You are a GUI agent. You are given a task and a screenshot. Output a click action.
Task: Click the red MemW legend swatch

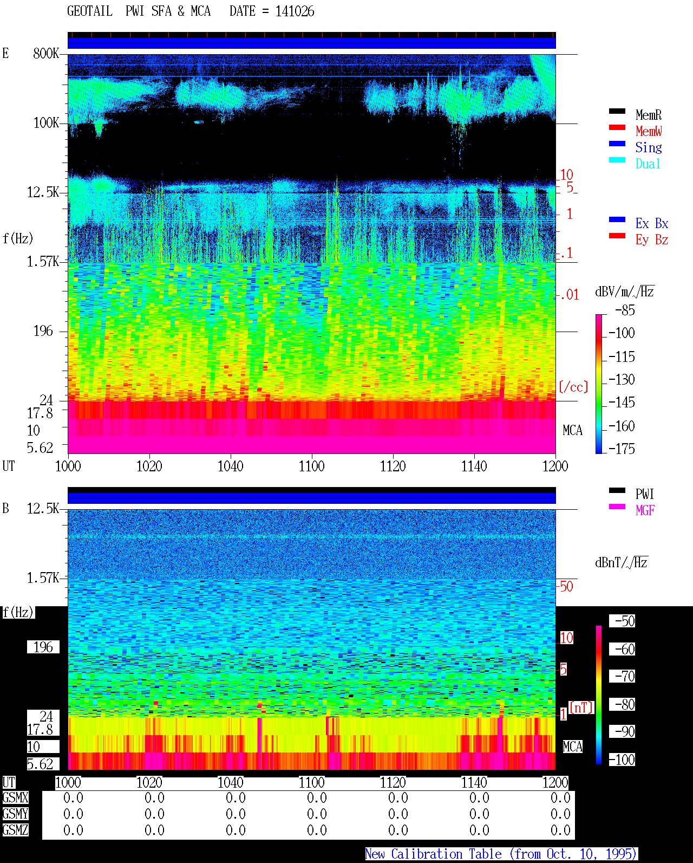[x=617, y=128]
